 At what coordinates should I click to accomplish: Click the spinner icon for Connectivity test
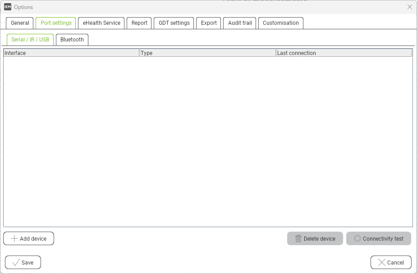(x=357, y=238)
